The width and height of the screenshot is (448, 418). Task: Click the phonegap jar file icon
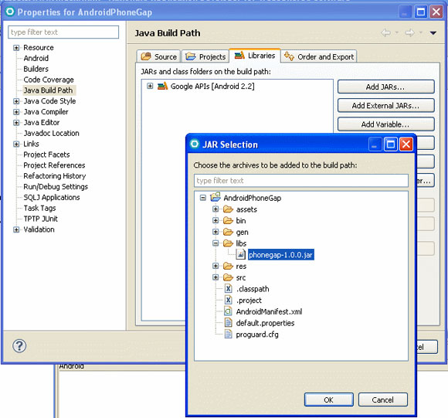pyautogui.click(x=240, y=254)
